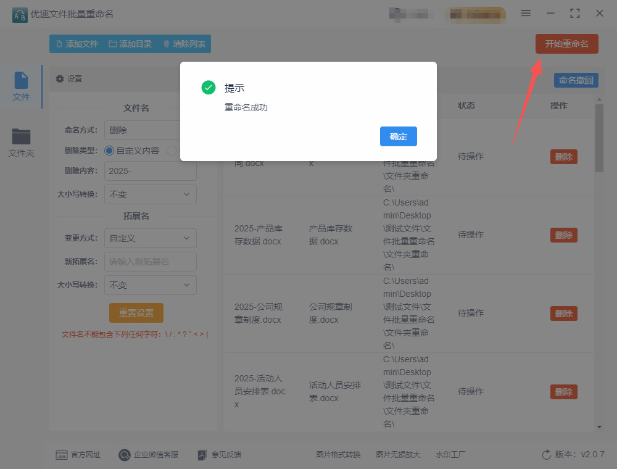The height and width of the screenshot is (469, 617).
Task: Open the 意见反馈 link
Action: pyautogui.click(x=220, y=455)
